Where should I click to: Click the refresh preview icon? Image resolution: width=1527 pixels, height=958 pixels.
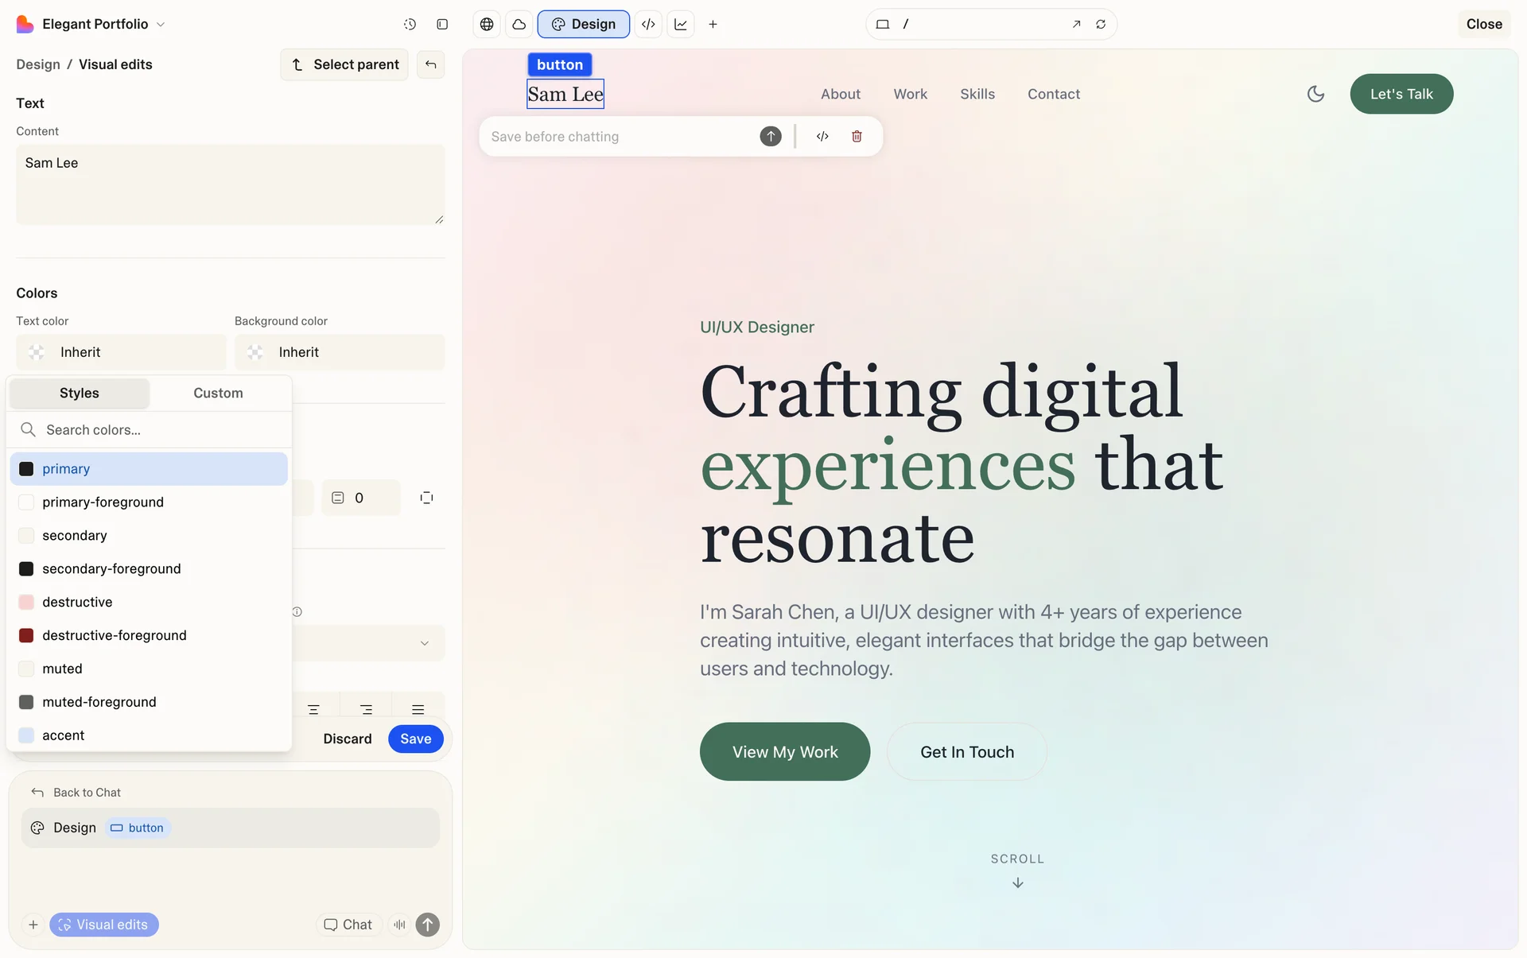tap(1101, 24)
